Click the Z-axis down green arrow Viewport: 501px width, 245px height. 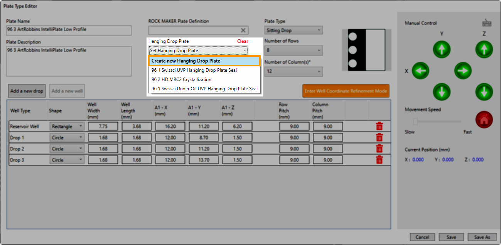[484, 92]
